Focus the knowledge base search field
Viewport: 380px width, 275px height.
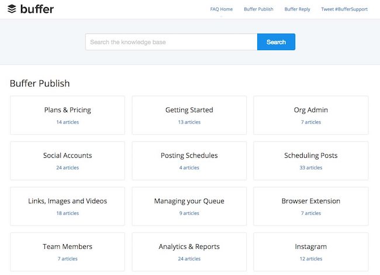[x=171, y=42]
